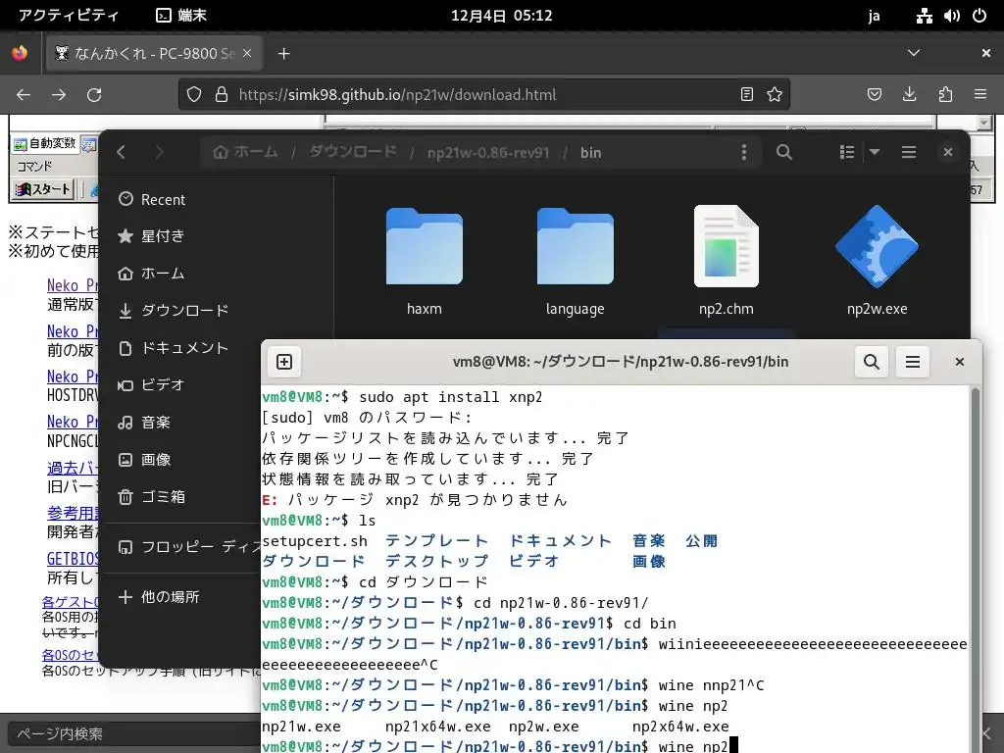
Task: Open the 参考用 link on webpage
Action: point(73,513)
